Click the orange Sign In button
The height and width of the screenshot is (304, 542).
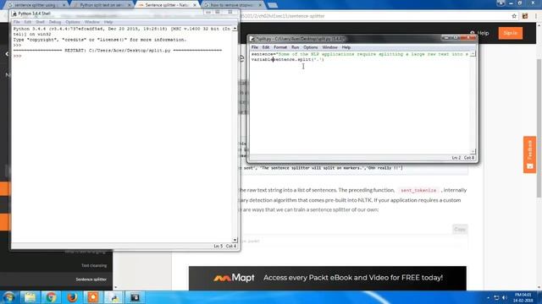pyautogui.click(x=510, y=33)
